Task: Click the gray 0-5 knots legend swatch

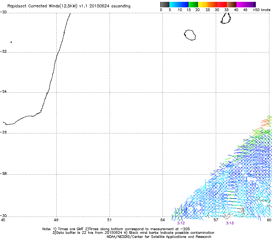Action: click(x=165, y=4)
